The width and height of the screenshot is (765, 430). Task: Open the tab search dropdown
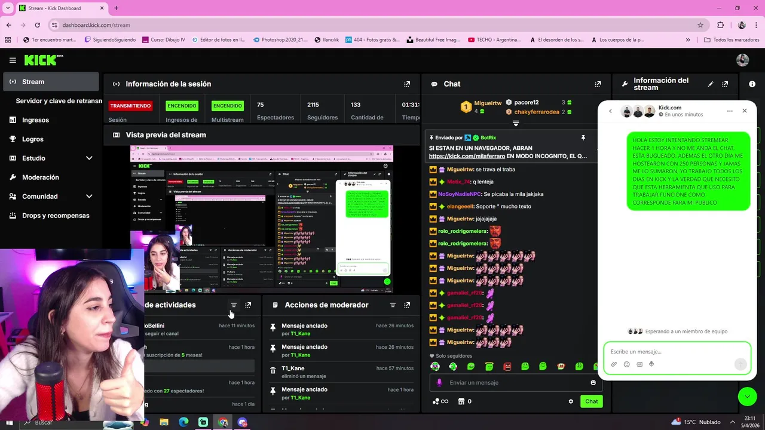point(8,8)
